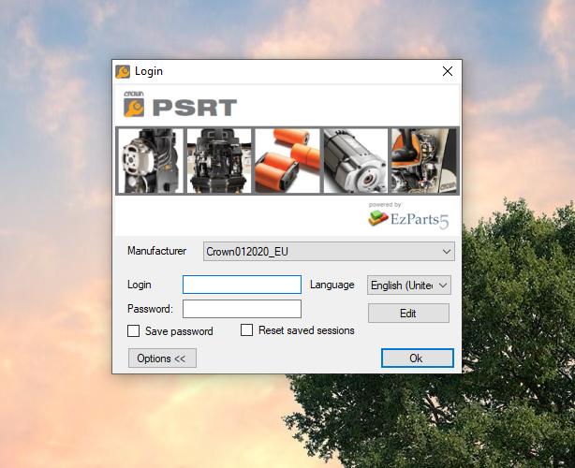The image size is (575, 468).
Task: Click the orange rollers banner image
Action: click(x=287, y=160)
